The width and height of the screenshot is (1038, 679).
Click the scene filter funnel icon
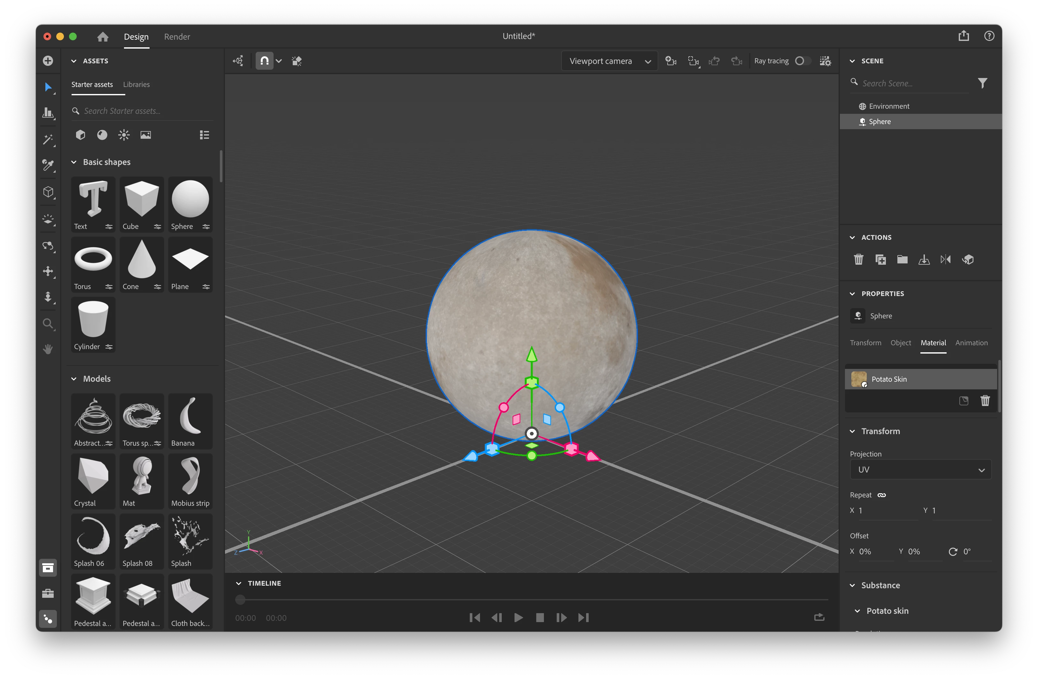pyautogui.click(x=982, y=83)
